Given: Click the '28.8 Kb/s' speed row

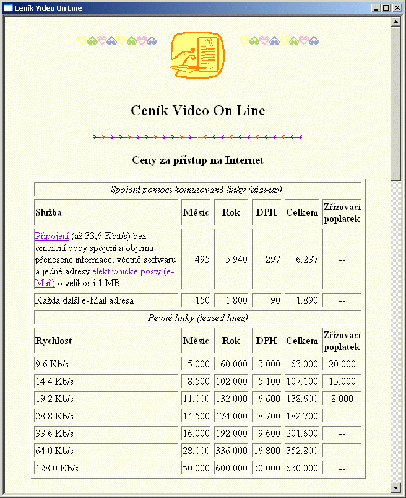Looking at the screenshot, I should [x=106, y=416].
